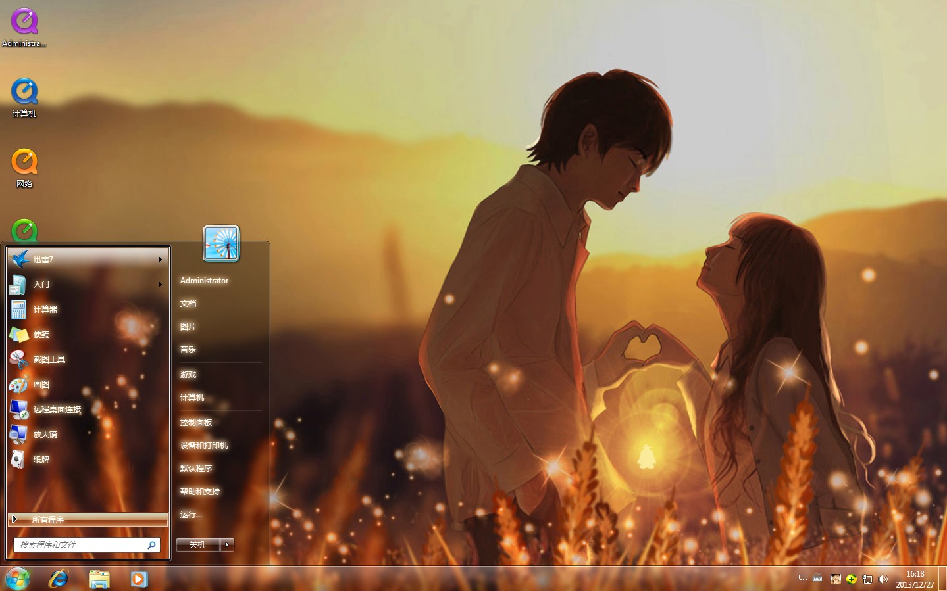Screen dimensions: 947x591
Task: Open 控制面板 control panel
Action: click(196, 423)
